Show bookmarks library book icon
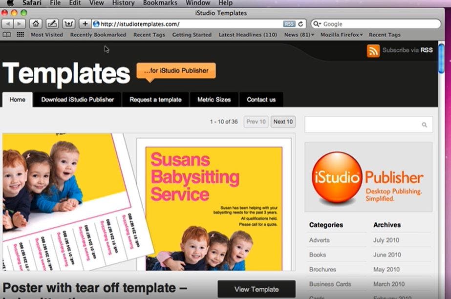This screenshot has height=299, width=451. coord(7,35)
